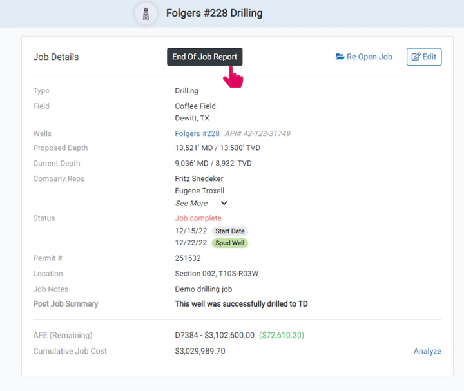464x391 pixels.
Task: Click the Coffee Field name
Action: (195, 106)
